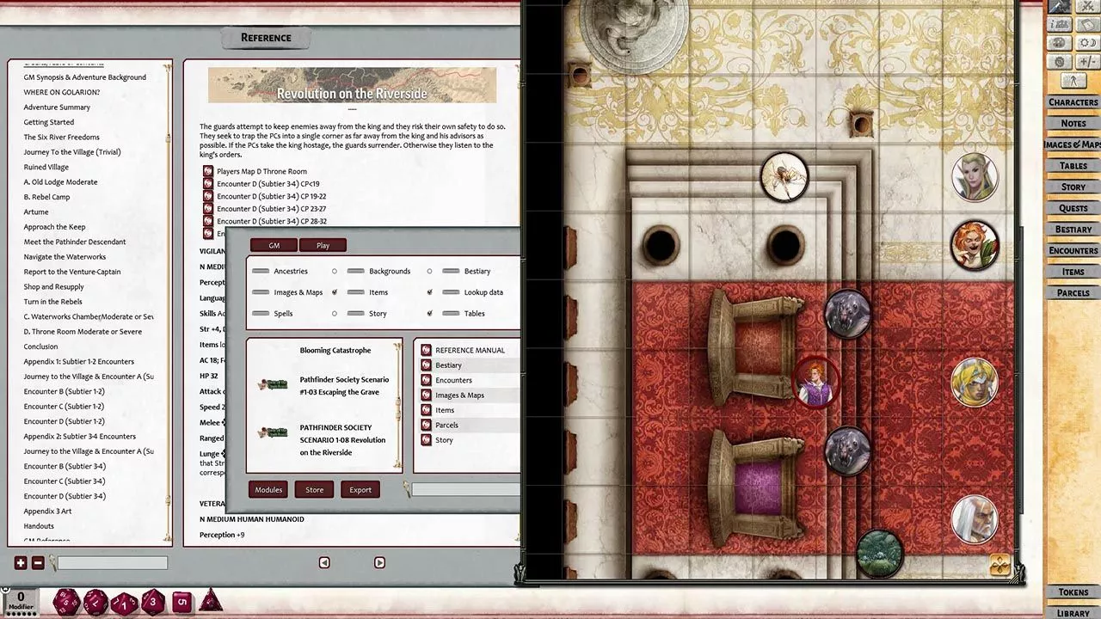
Task: Click link icon beside Encounter D CP 23-27
Action: pos(207,209)
